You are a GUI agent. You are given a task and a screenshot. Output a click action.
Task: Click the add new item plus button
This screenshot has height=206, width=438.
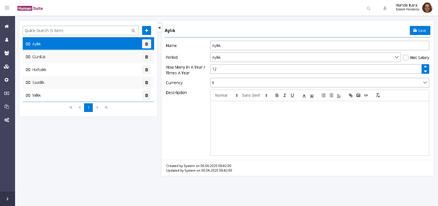click(x=146, y=31)
